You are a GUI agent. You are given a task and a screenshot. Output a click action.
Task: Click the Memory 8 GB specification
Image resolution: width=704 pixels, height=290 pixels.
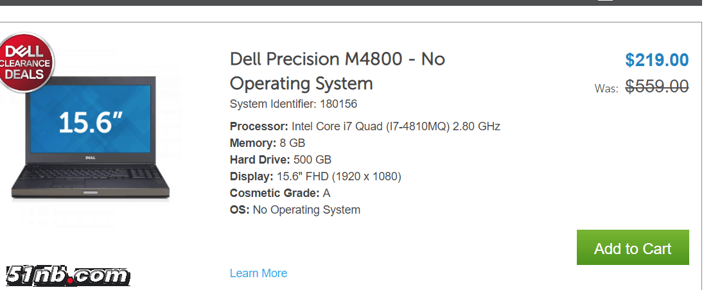(x=267, y=143)
